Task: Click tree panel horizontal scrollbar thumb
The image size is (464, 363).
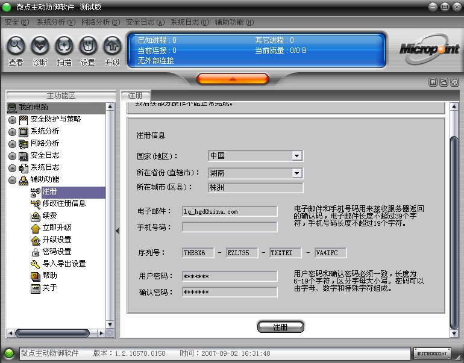Action: (x=52, y=333)
